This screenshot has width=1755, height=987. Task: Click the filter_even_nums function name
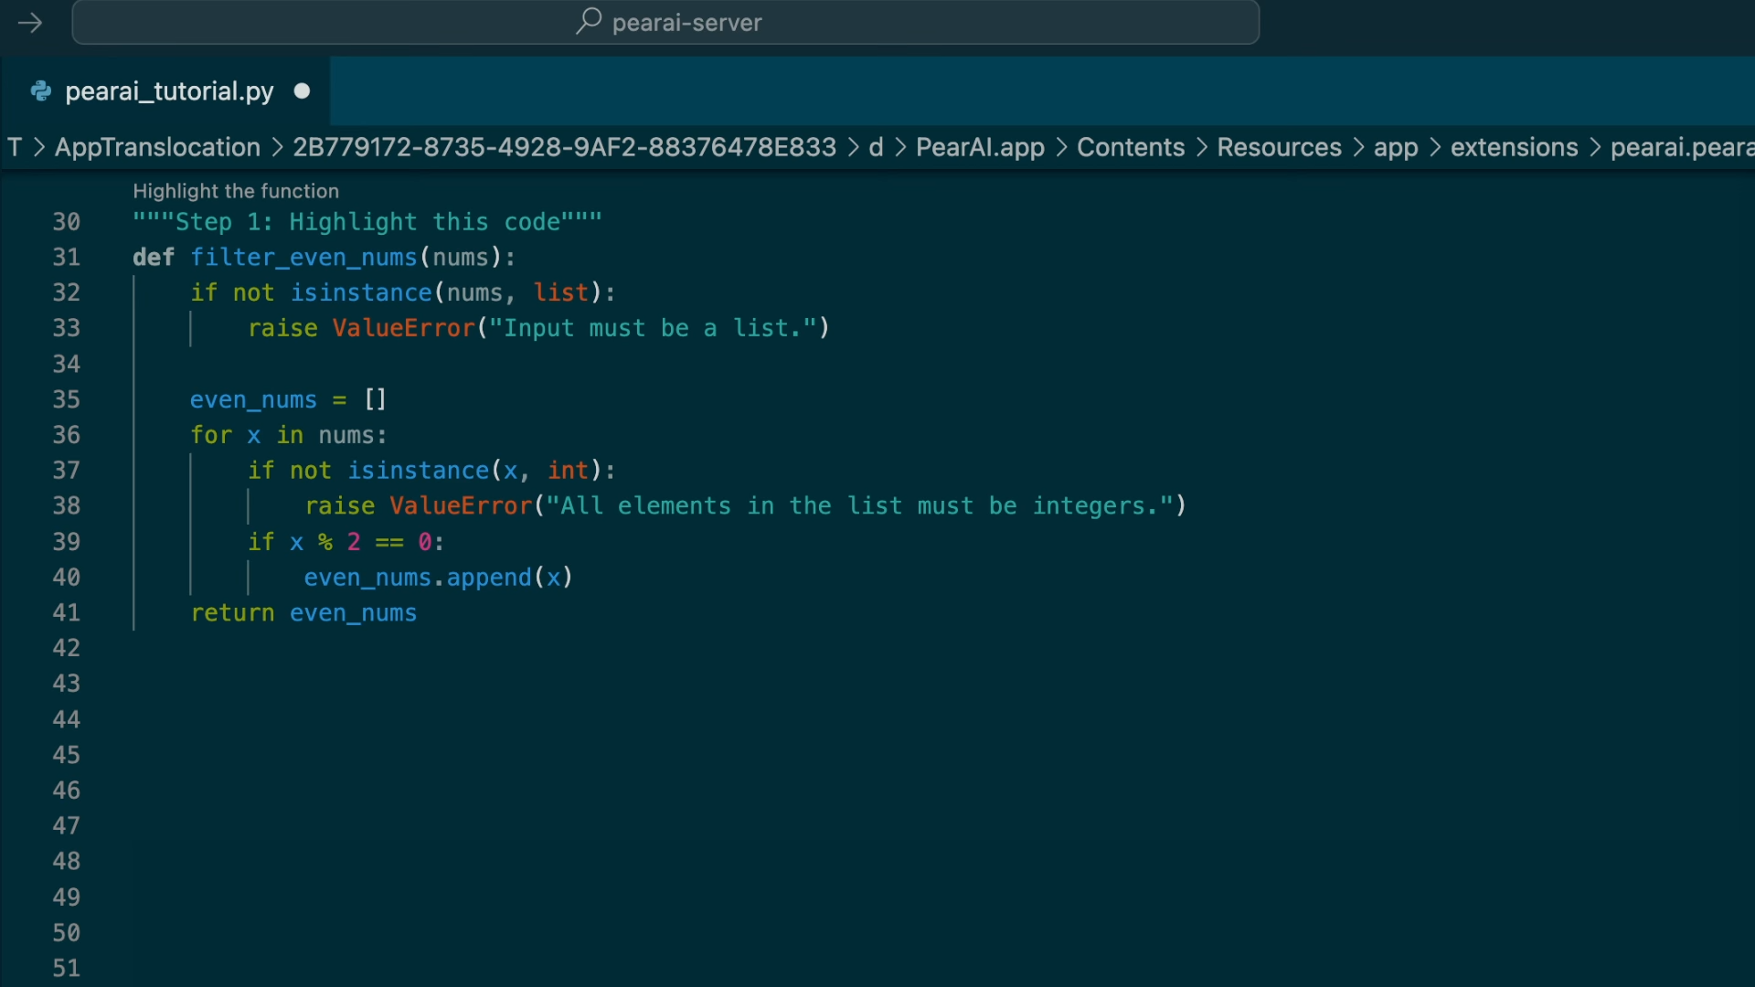[x=303, y=258]
